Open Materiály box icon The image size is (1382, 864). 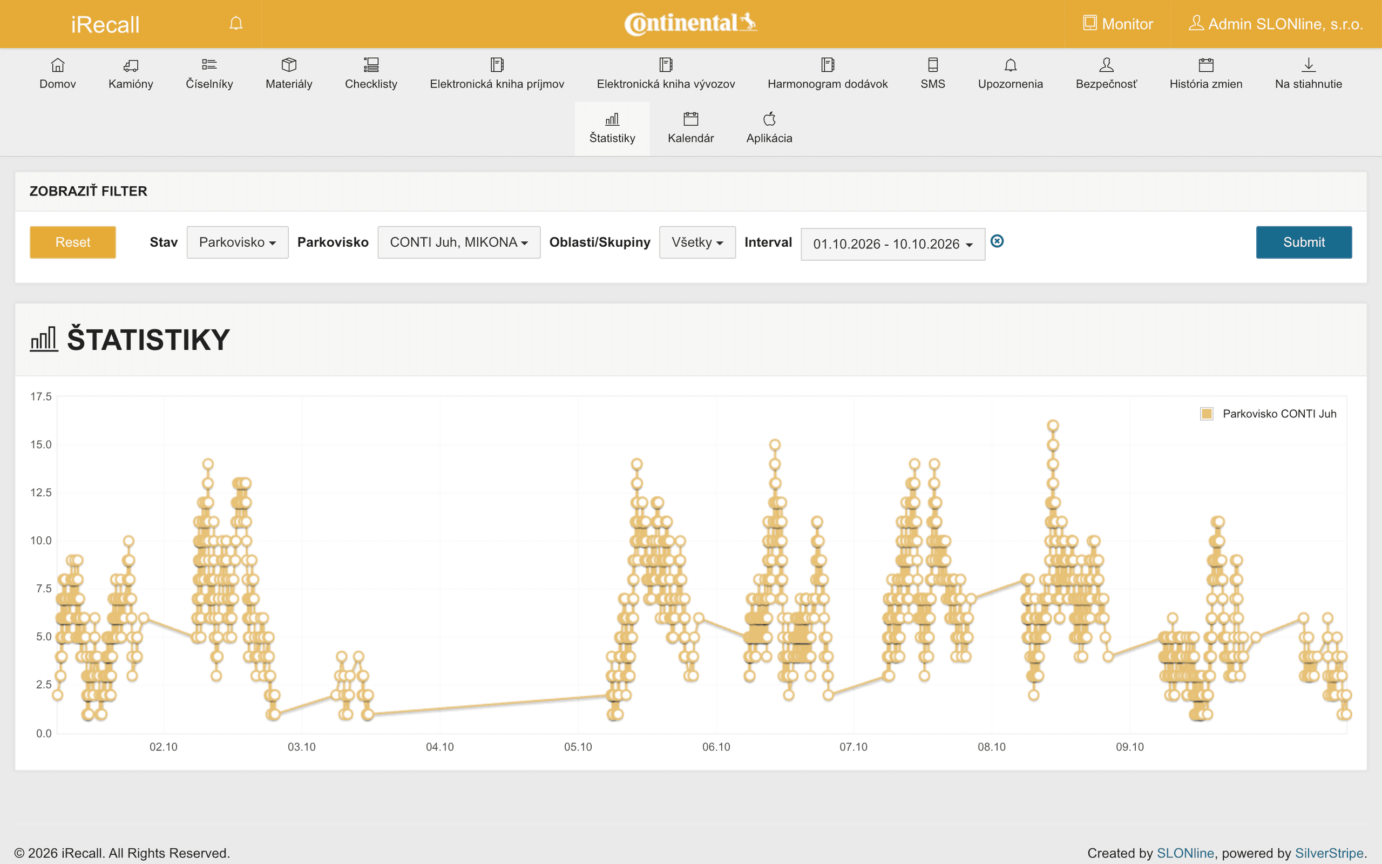point(289,65)
